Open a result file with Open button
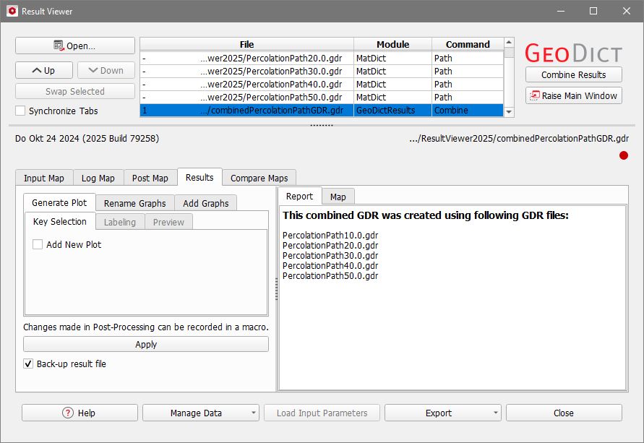644x443 pixels. (75, 46)
